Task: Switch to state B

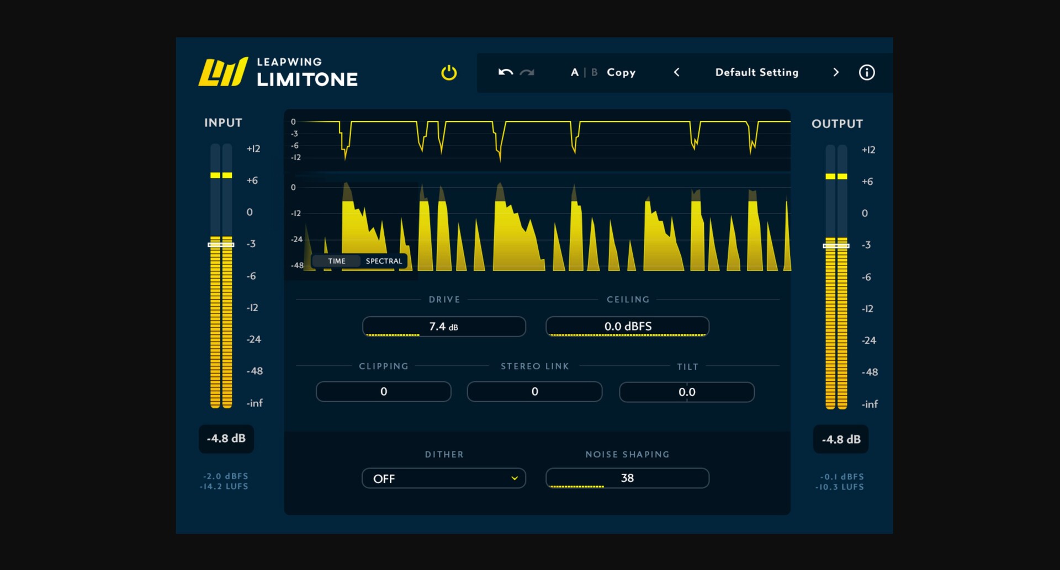Action: pyautogui.click(x=594, y=72)
